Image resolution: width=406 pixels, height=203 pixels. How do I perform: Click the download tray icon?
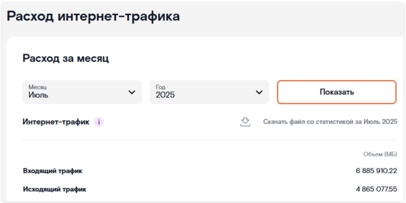[245, 122]
